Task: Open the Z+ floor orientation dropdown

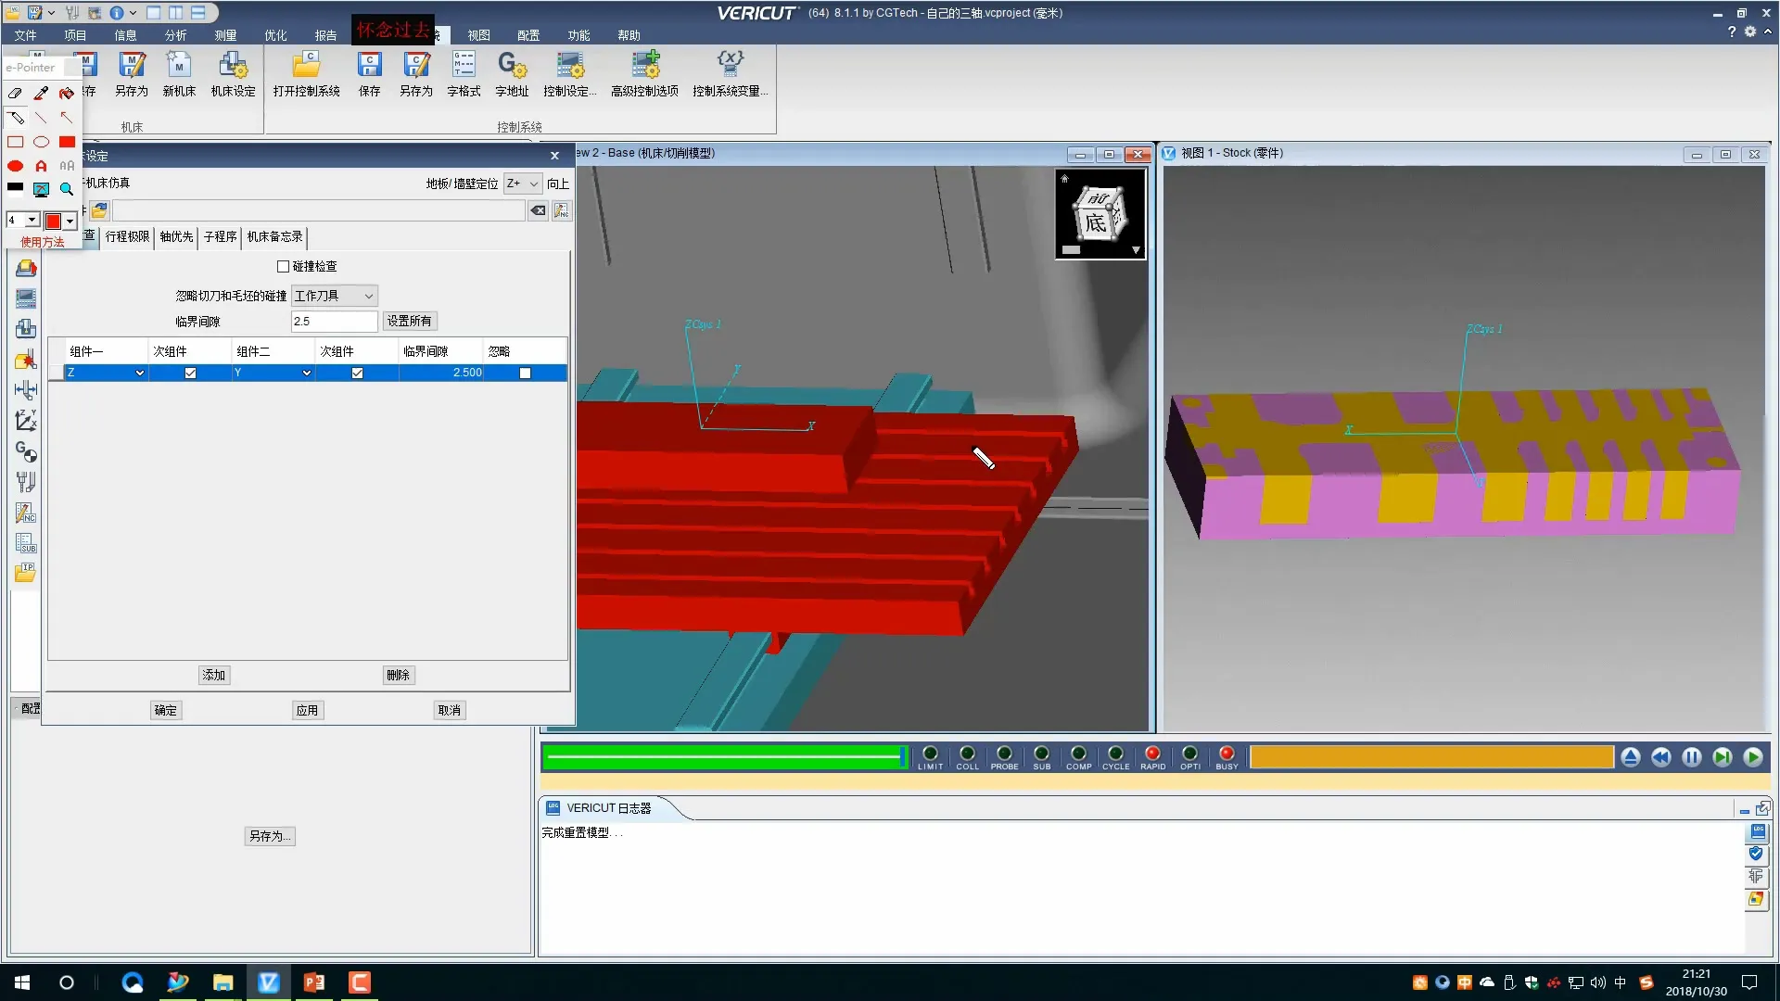Action: 522,184
